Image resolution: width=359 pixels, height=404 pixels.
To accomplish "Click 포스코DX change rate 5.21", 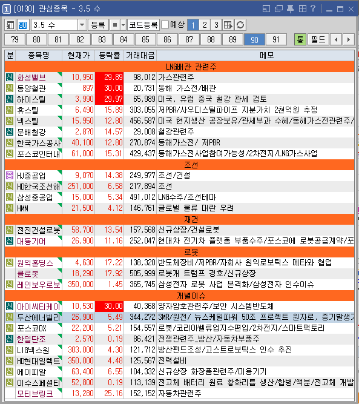I will [115, 328].
